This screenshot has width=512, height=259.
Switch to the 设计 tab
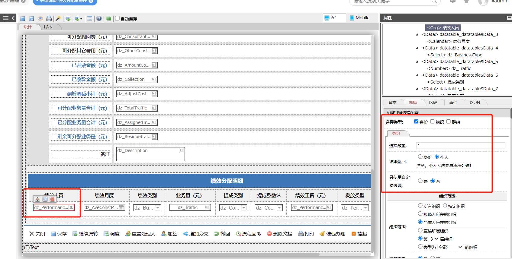click(28, 27)
